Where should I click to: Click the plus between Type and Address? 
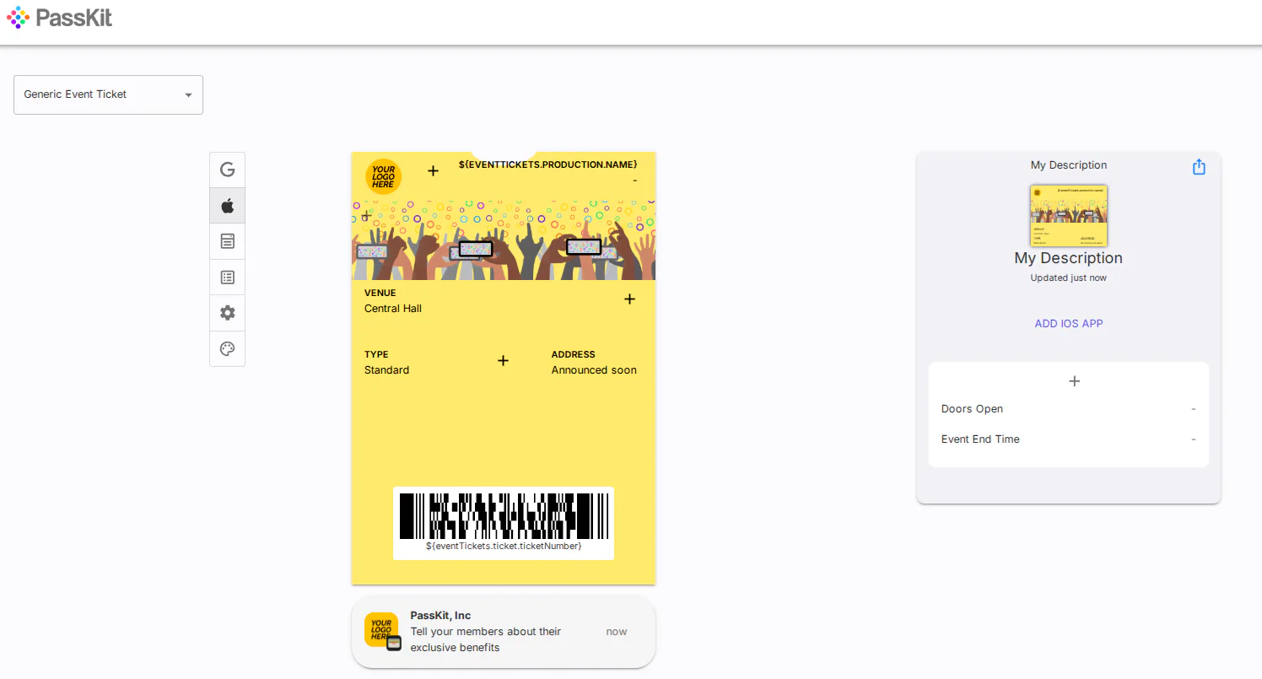pos(503,361)
